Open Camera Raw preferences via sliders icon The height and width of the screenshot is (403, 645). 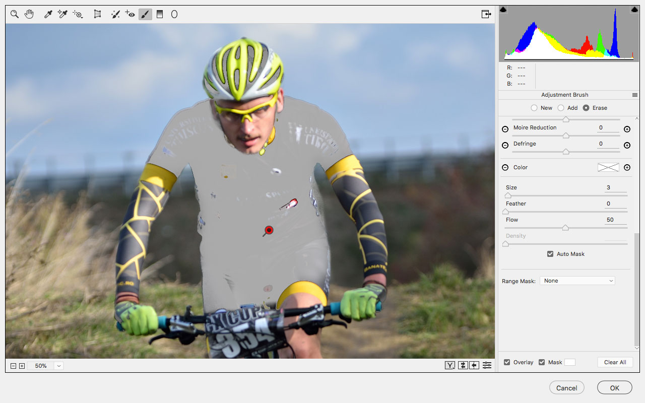(x=487, y=365)
